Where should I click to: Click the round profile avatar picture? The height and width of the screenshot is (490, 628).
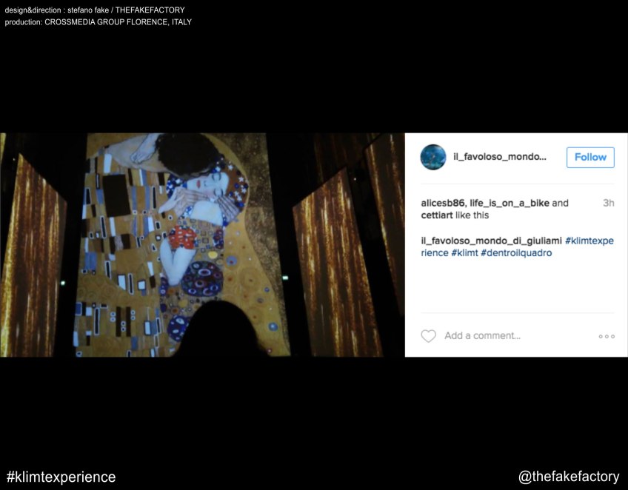pos(432,157)
